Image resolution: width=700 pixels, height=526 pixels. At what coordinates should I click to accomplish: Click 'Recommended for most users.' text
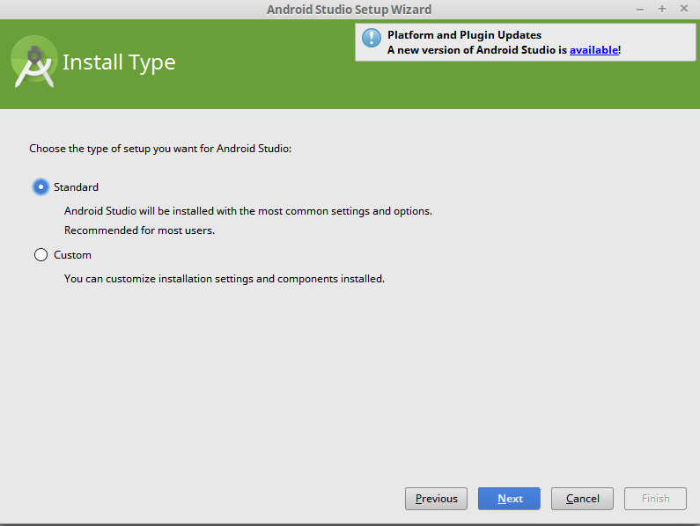click(139, 230)
